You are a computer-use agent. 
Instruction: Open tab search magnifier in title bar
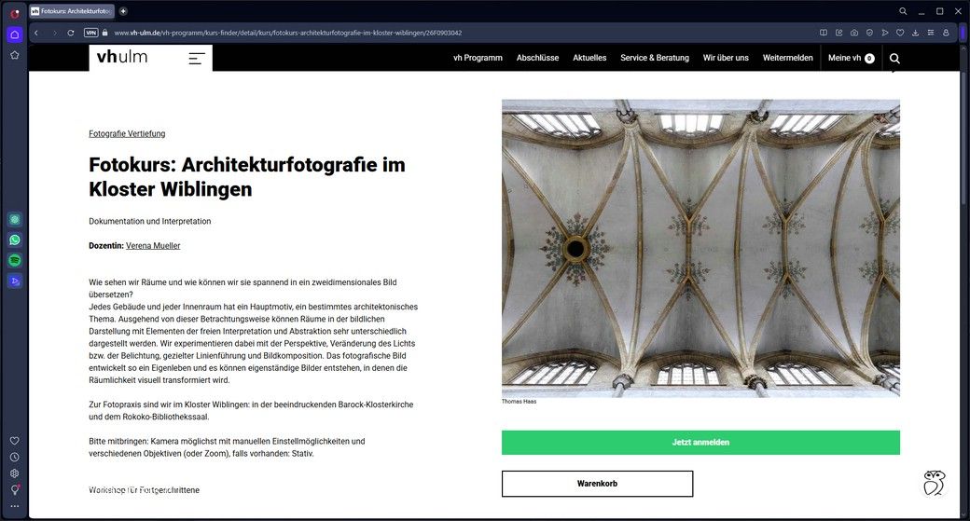(903, 11)
